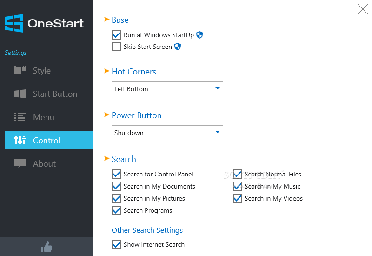Collapse the Search section arrow
372x256 pixels.
pos(106,158)
